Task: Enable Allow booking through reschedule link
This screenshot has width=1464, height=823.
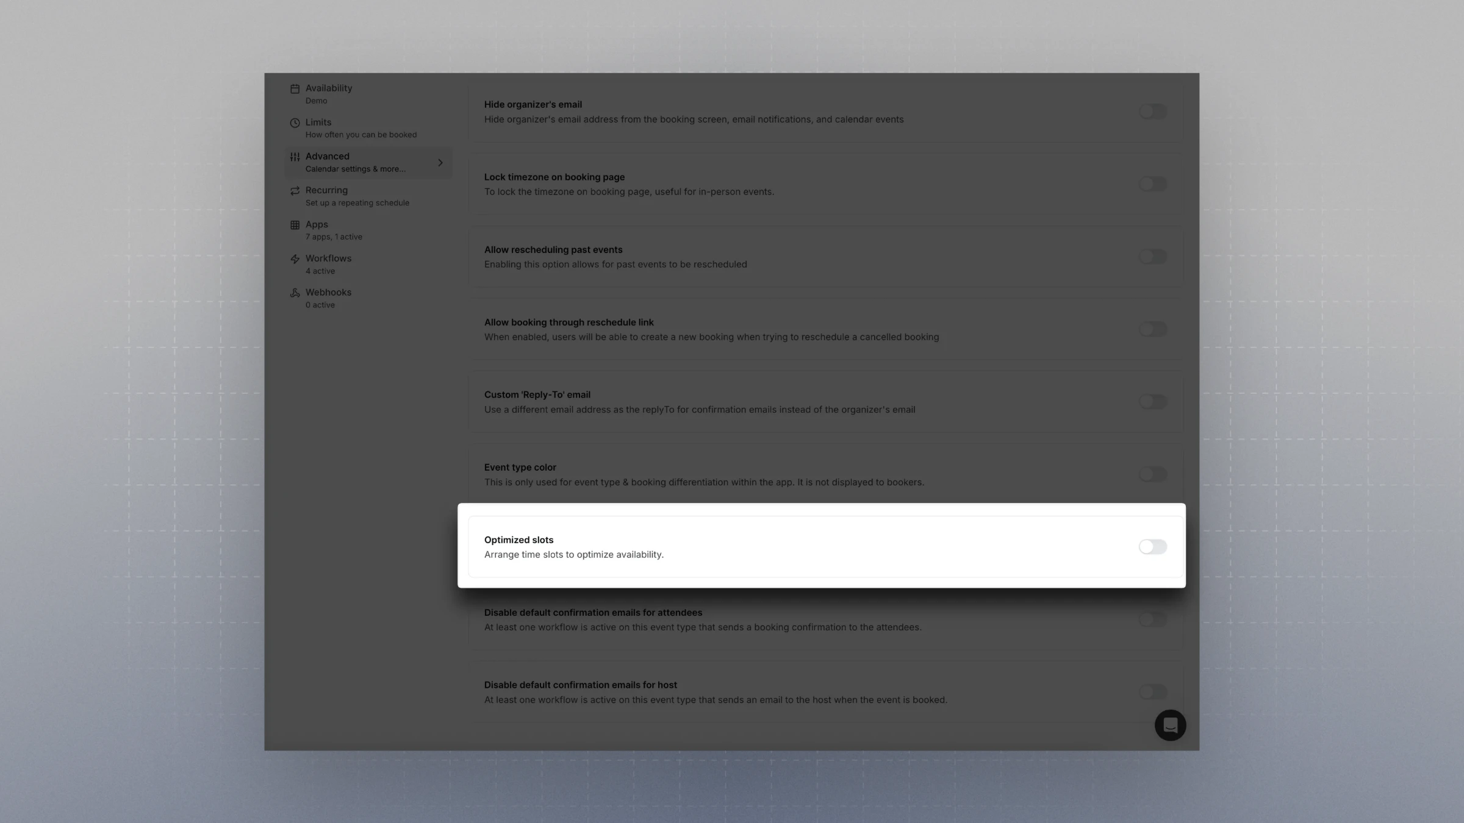Action: (x=1152, y=329)
